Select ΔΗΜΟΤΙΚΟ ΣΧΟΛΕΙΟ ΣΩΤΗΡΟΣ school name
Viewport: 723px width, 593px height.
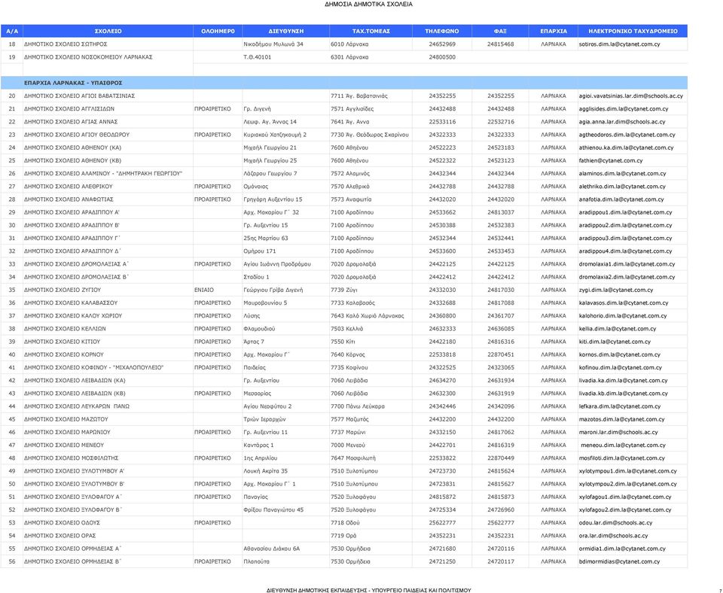[66, 44]
